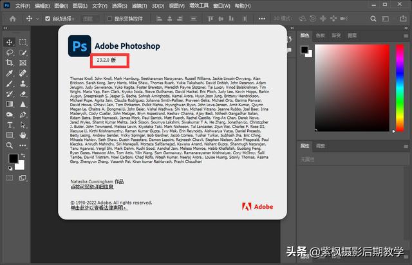Toggle Quick Mask mode icon
Viewport: 412px width, 265px height.
coord(10,178)
